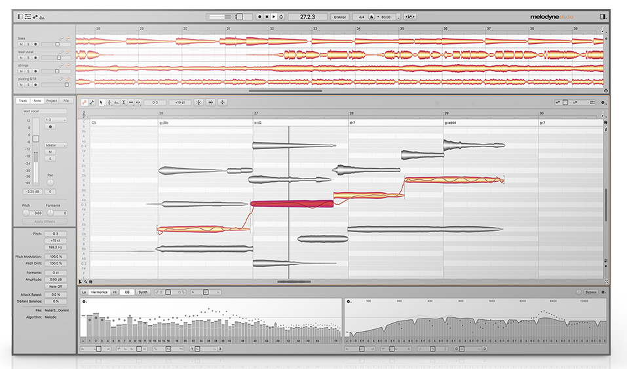Arm record on the picking GTR track
The image size is (627, 369).
[35, 84]
